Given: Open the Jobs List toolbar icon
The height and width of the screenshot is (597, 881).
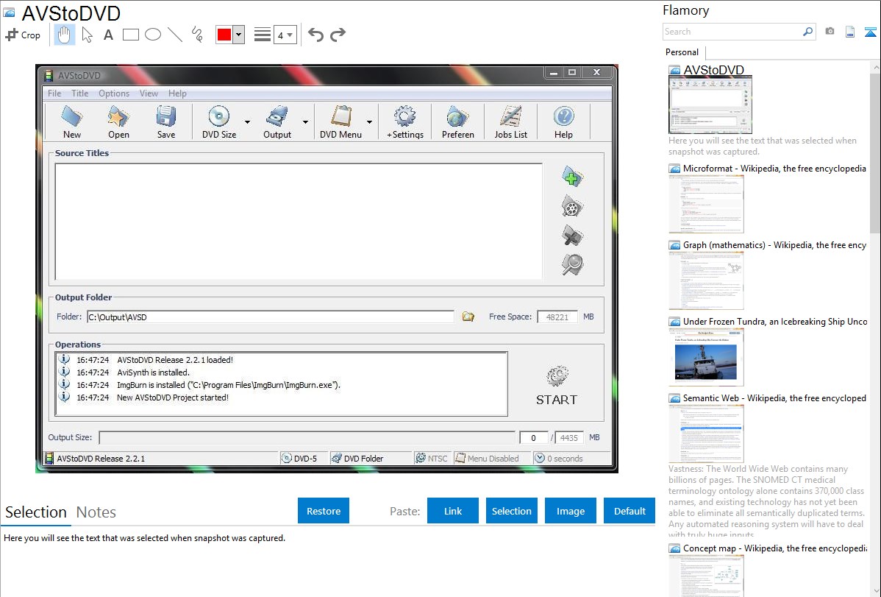Looking at the screenshot, I should 511,122.
